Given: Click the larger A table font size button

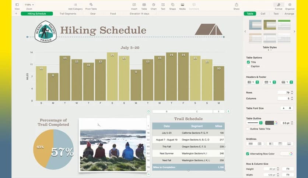Looking at the screenshot, I should point(290,108).
